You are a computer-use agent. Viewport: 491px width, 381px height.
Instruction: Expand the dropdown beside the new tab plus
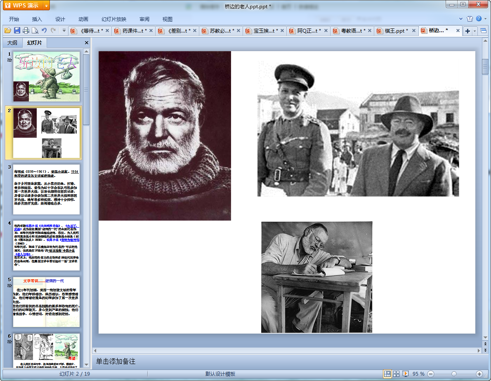475,31
